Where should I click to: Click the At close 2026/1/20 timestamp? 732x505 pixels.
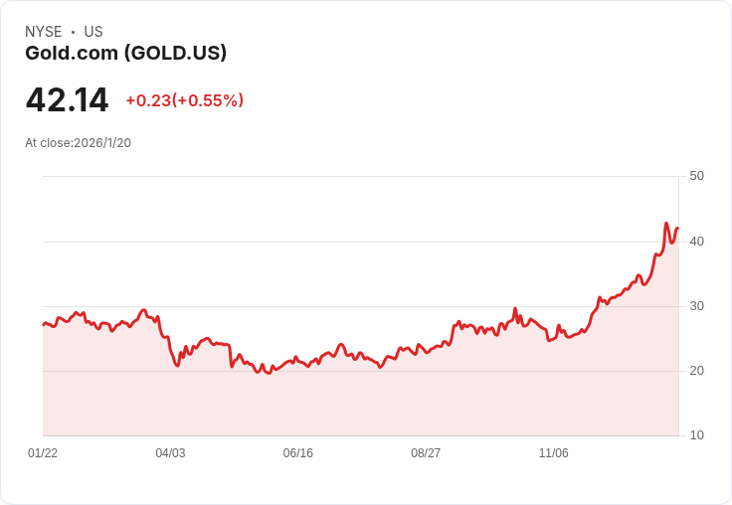click(x=78, y=143)
